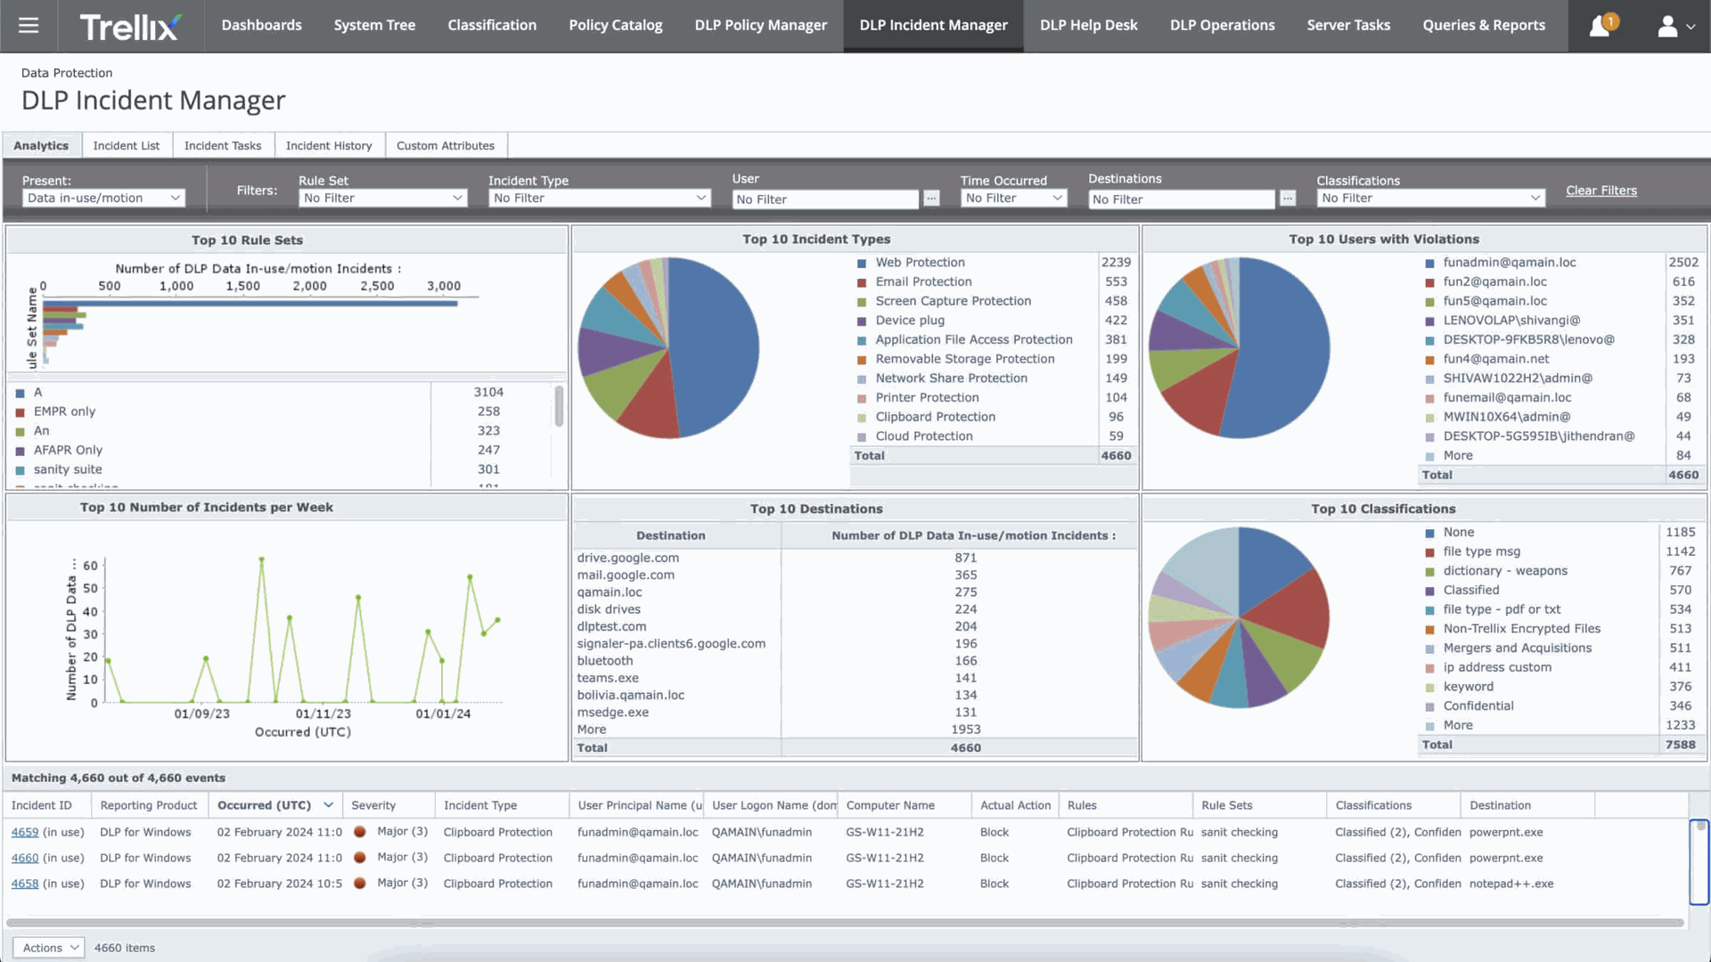Open Destinations filter browse ellipsis button
This screenshot has height=962, width=1711.
[x=1288, y=199]
